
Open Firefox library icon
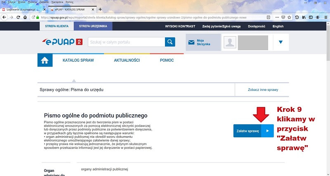click(x=304, y=18)
